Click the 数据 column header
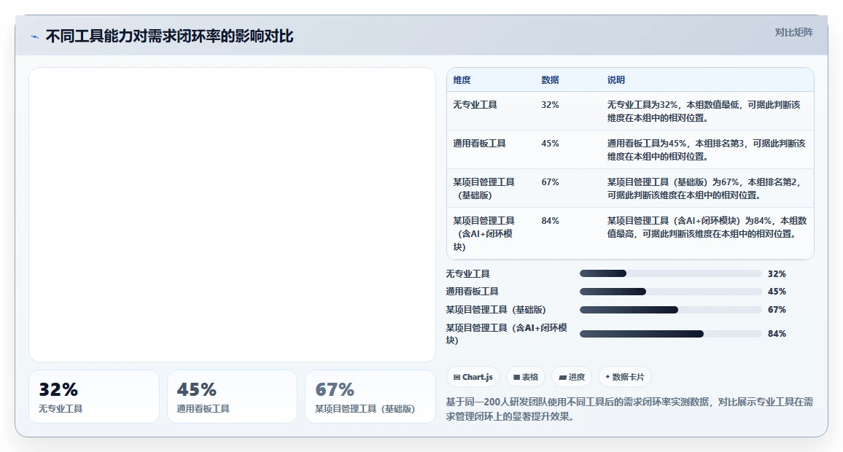843x452 pixels. pyautogui.click(x=550, y=80)
